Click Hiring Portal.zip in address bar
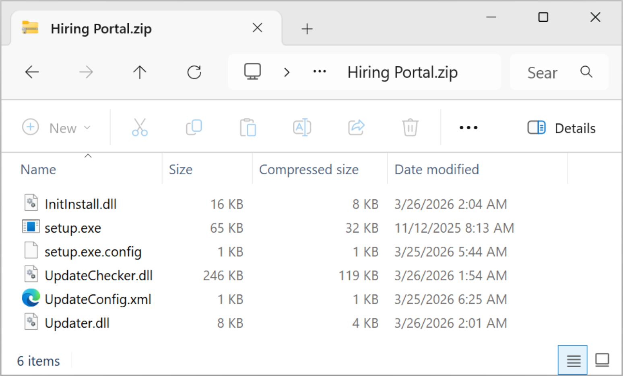This screenshot has height=376, width=623. (x=402, y=72)
